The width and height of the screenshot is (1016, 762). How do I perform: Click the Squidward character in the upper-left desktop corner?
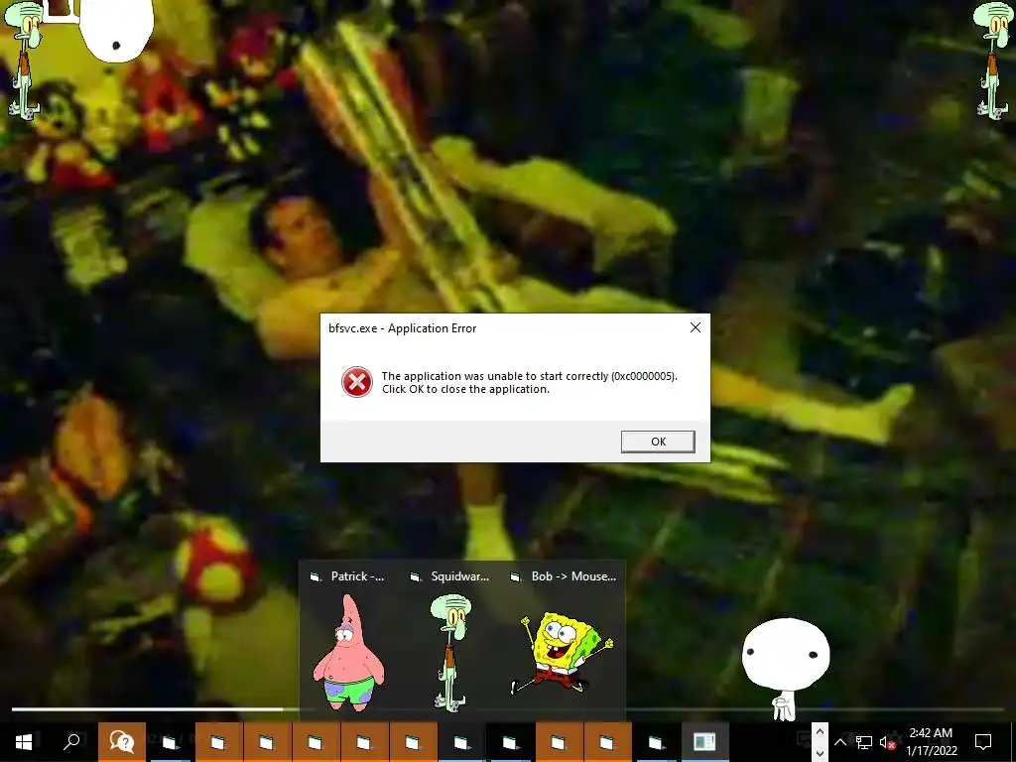23,60
